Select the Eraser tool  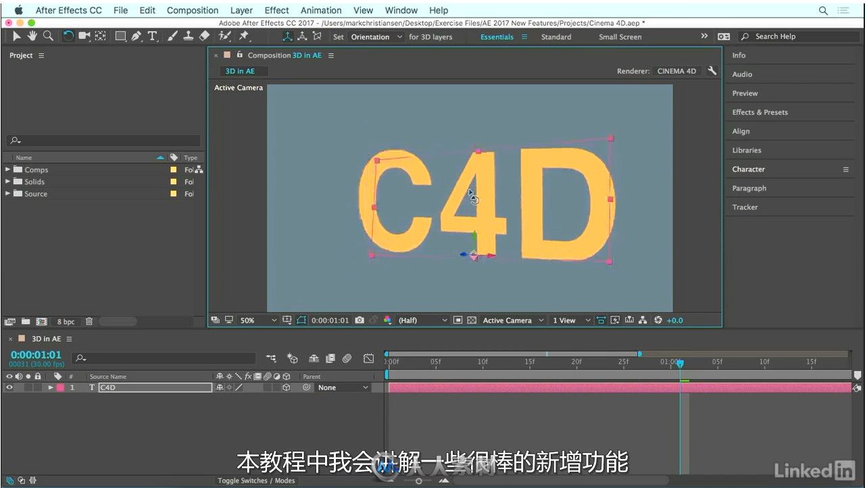click(205, 36)
